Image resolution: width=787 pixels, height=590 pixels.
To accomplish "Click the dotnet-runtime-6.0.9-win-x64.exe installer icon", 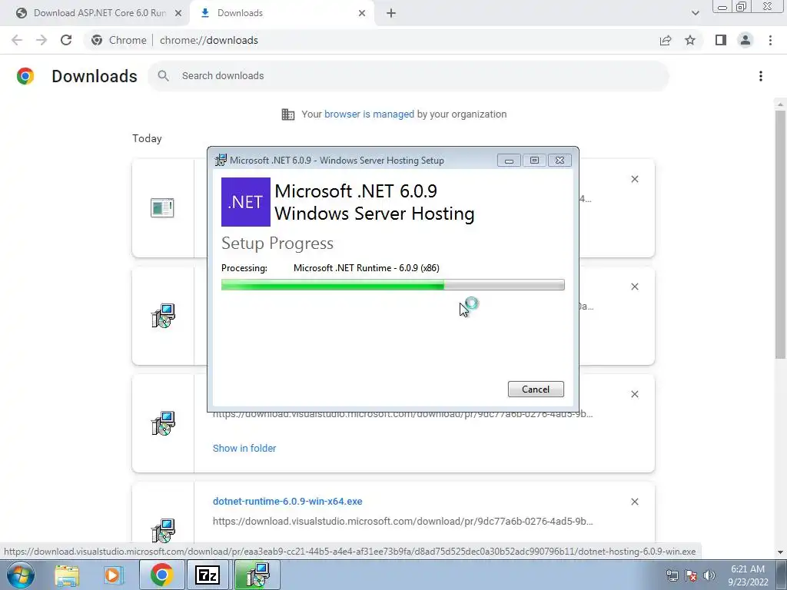I will click(163, 530).
